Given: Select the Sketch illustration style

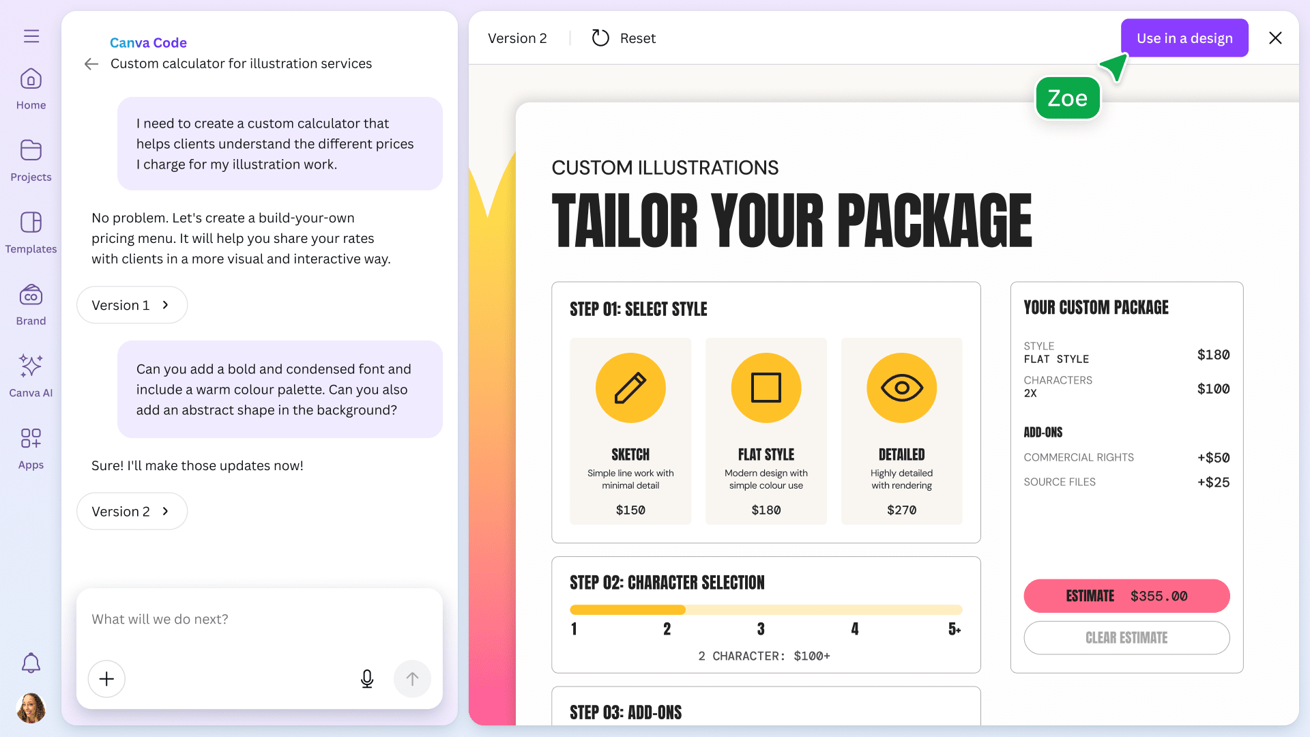Looking at the screenshot, I should click(x=630, y=431).
